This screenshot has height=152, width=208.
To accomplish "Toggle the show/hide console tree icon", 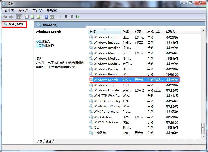I will point(19,17).
